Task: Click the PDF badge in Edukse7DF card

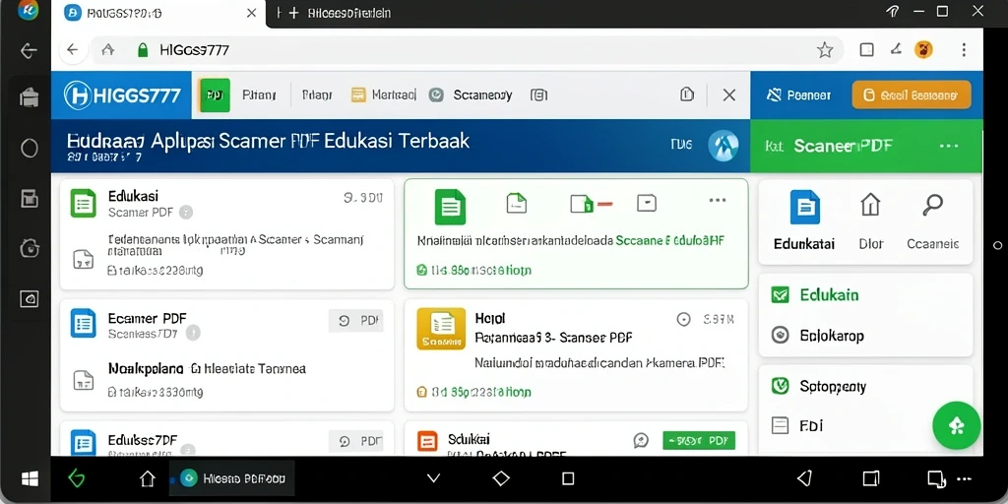Action: click(355, 441)
